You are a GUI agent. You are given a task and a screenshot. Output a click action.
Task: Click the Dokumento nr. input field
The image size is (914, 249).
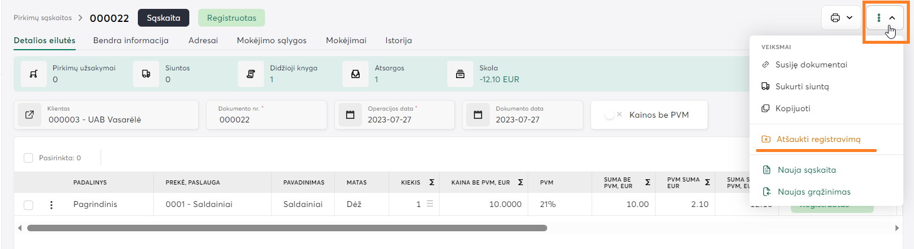click(266, 119)
